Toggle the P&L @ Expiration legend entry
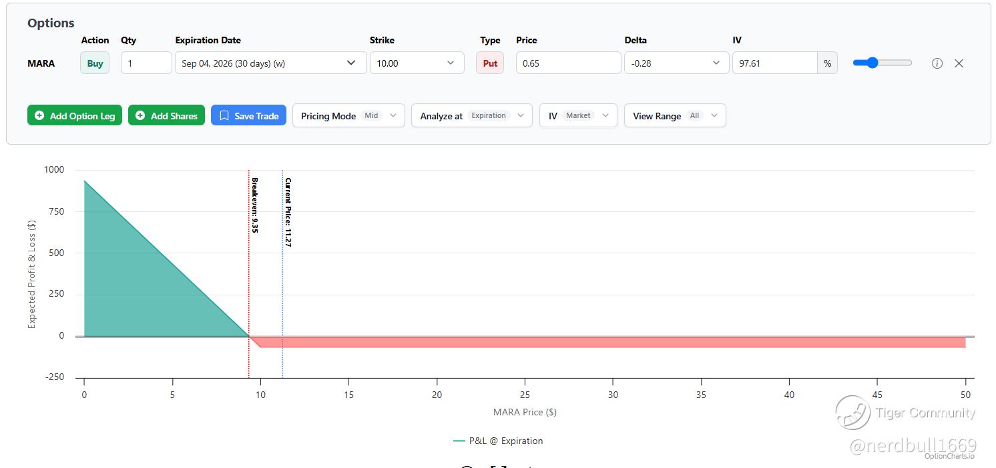 coord(498,441)
